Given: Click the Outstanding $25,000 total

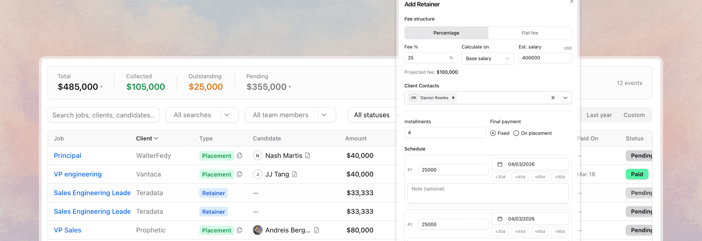Looking at the screenshot, I should point(206,87).
